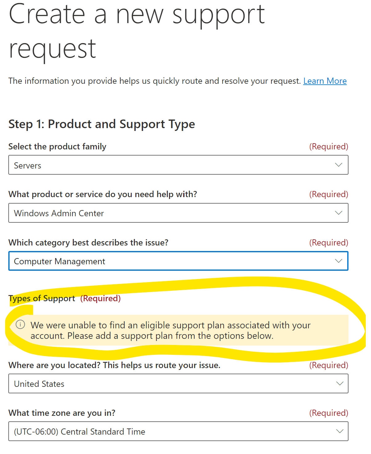Click the 'Which category best describes the issue?' label
Viewport: 371px width, 454px height.
click(89, 243)
